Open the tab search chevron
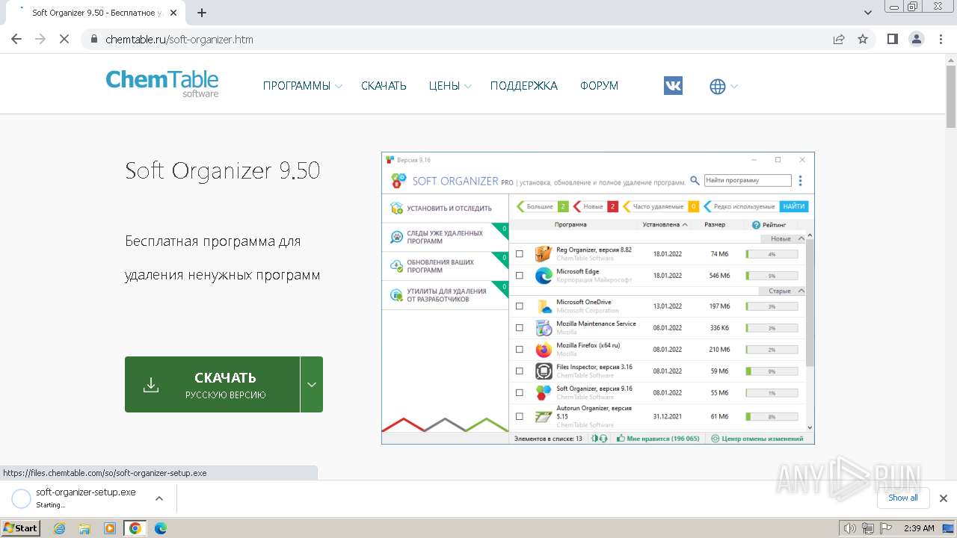This screenshot has width=957, height=538. pos(868,13)
